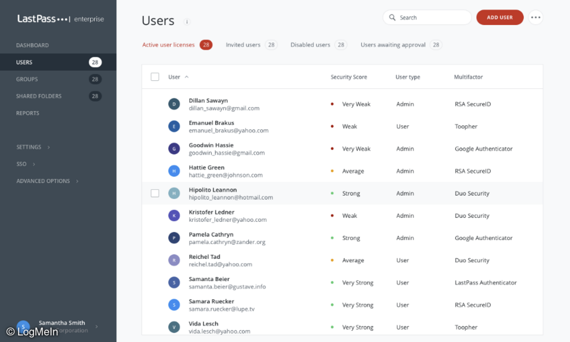Click Hipolito Leannon's avatar icon
The width and height of the screenshot is (570, 342).
click(174, 193)
